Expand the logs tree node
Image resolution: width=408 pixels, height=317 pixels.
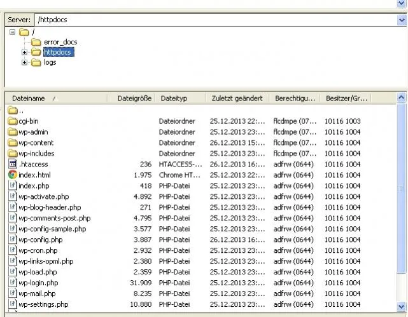(24, 62)
